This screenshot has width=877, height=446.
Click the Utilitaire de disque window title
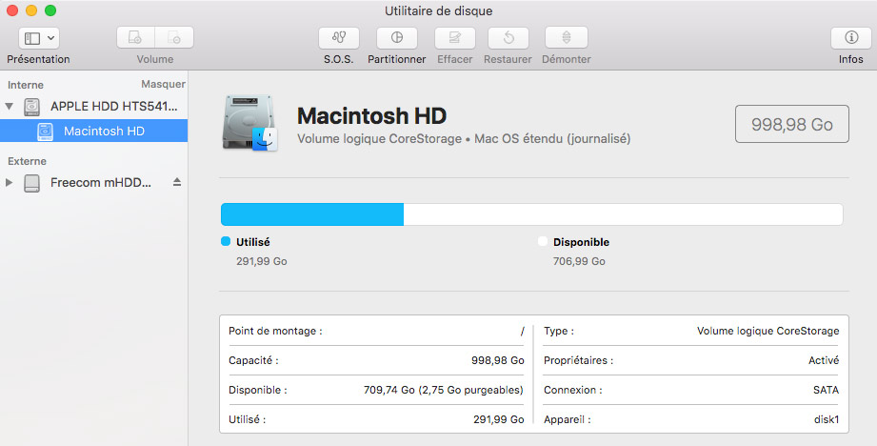(x=438, y=10)
